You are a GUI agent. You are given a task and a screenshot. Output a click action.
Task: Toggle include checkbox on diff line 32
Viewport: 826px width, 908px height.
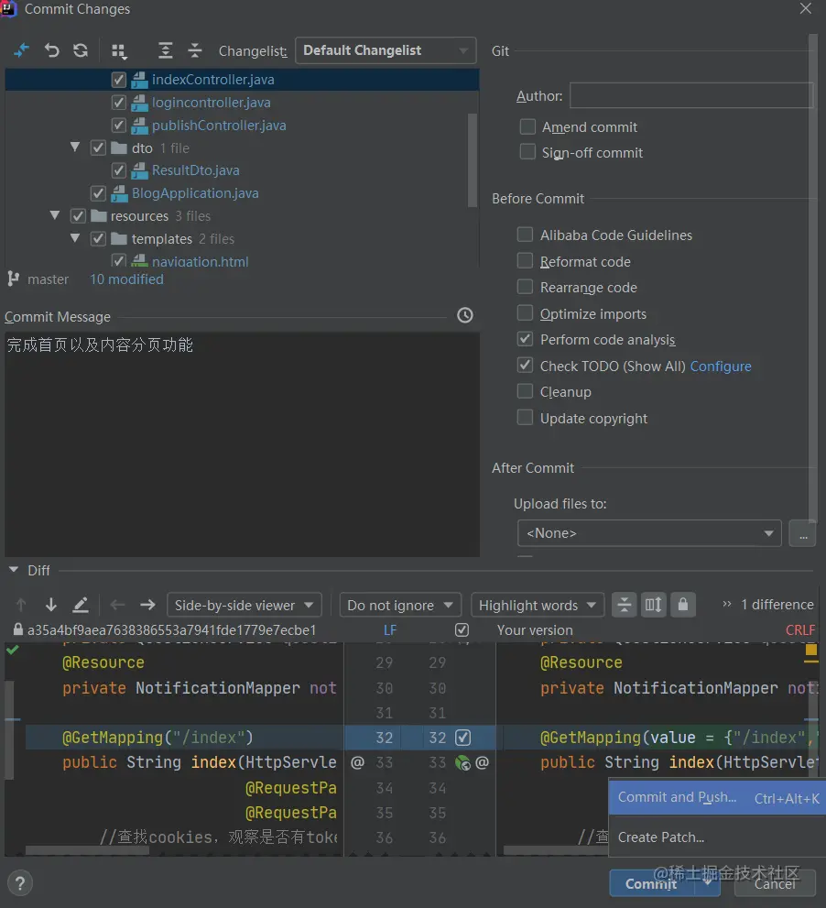[x=463, y=738]
